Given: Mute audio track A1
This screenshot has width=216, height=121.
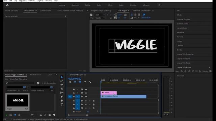Looking at the screenshot, I should point(86,101).
